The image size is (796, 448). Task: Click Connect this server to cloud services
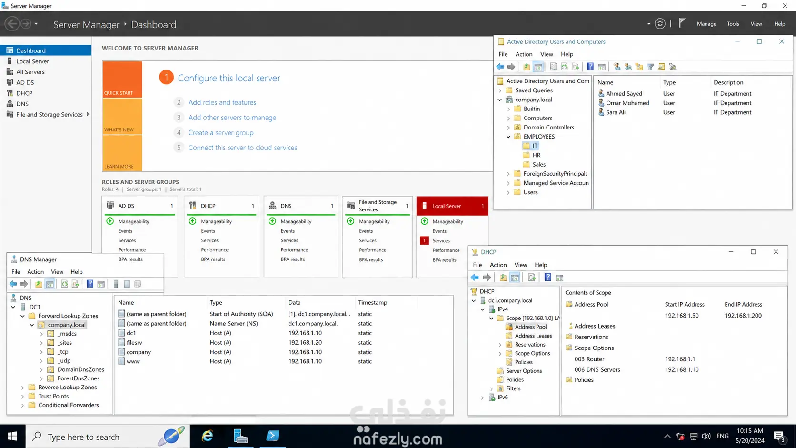coord(243,148)
